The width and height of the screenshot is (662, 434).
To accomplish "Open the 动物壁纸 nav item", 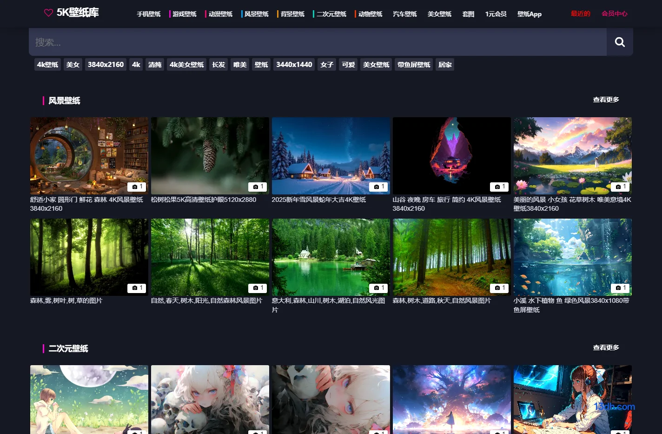I will pos(371,14).
